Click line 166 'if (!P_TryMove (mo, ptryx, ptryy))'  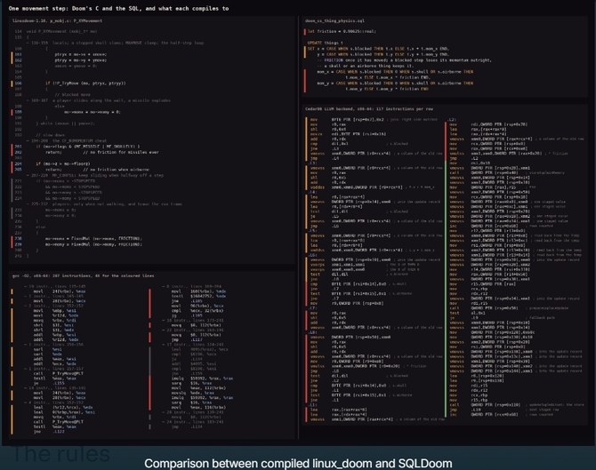[85, 84]
